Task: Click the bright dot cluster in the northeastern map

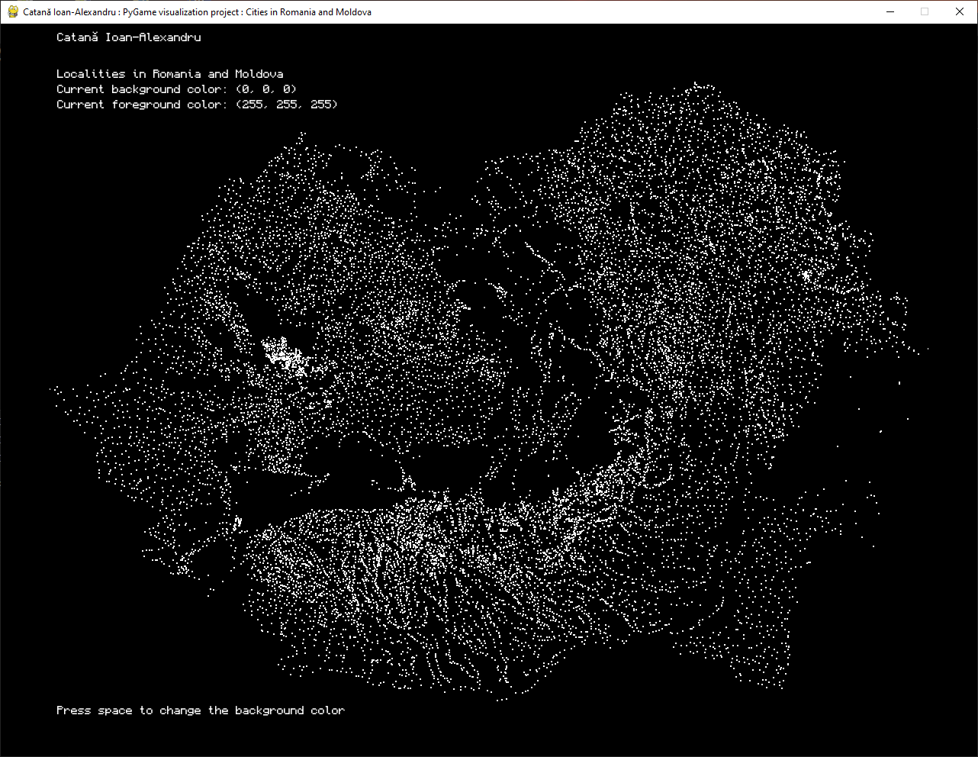Action: [806, 275]
